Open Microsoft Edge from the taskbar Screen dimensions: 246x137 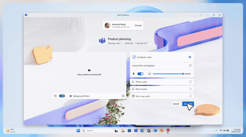[142, 130]
